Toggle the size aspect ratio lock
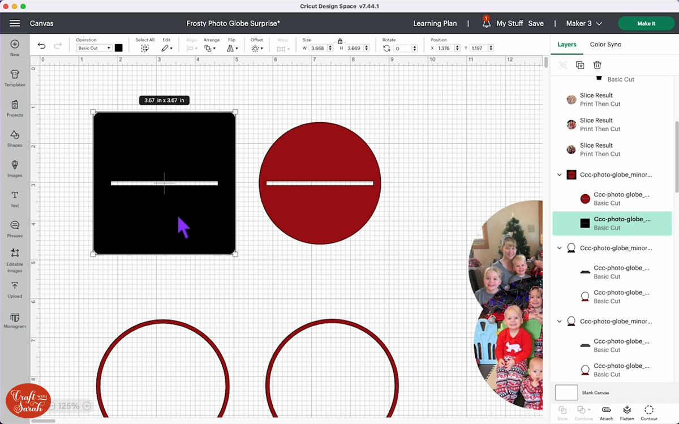 [339, 41]
